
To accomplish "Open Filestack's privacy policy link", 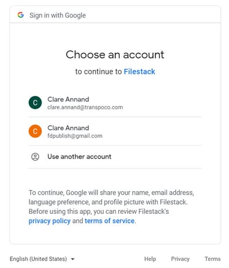I will pyautogui.click(x=50, y=221).
